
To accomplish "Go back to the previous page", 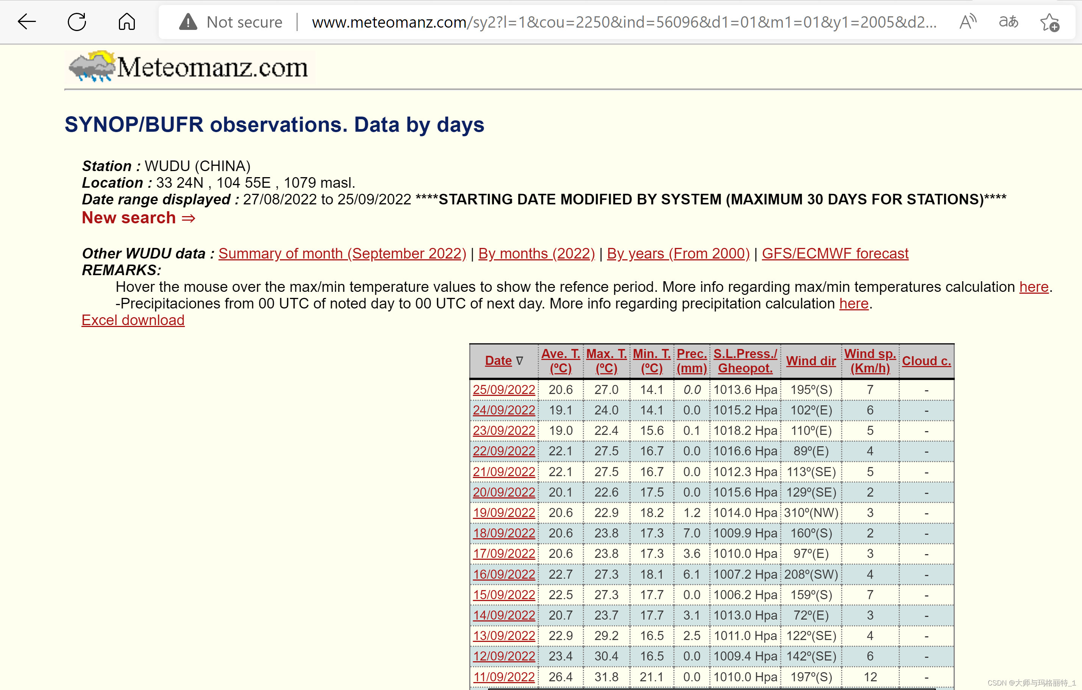I will click(27, 22).
